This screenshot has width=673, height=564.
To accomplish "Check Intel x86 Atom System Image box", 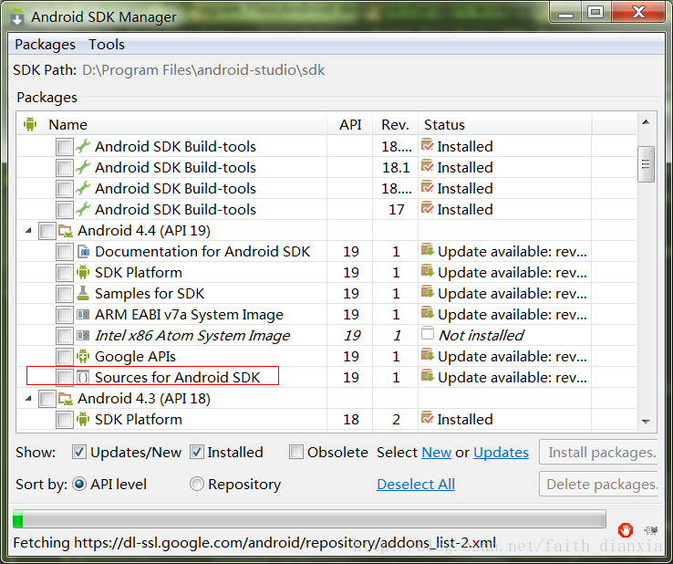I will (65, 336).
